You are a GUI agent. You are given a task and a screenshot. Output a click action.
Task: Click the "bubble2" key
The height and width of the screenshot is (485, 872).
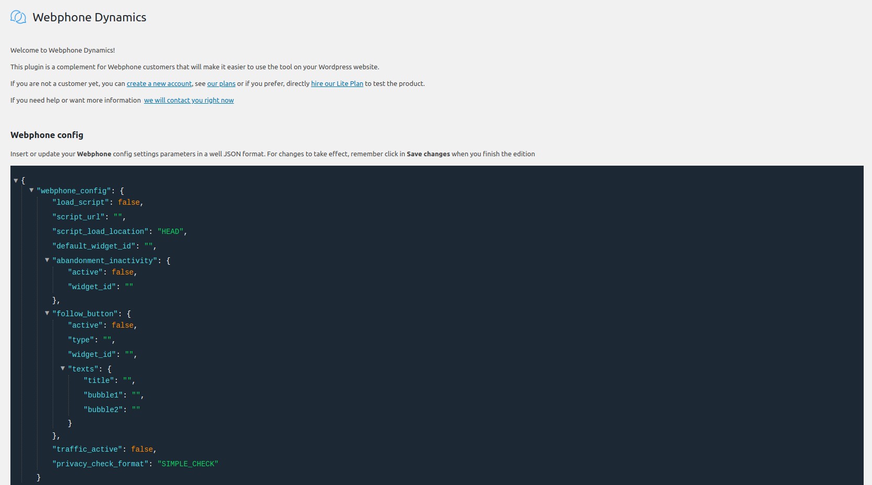tap(103, 409)
